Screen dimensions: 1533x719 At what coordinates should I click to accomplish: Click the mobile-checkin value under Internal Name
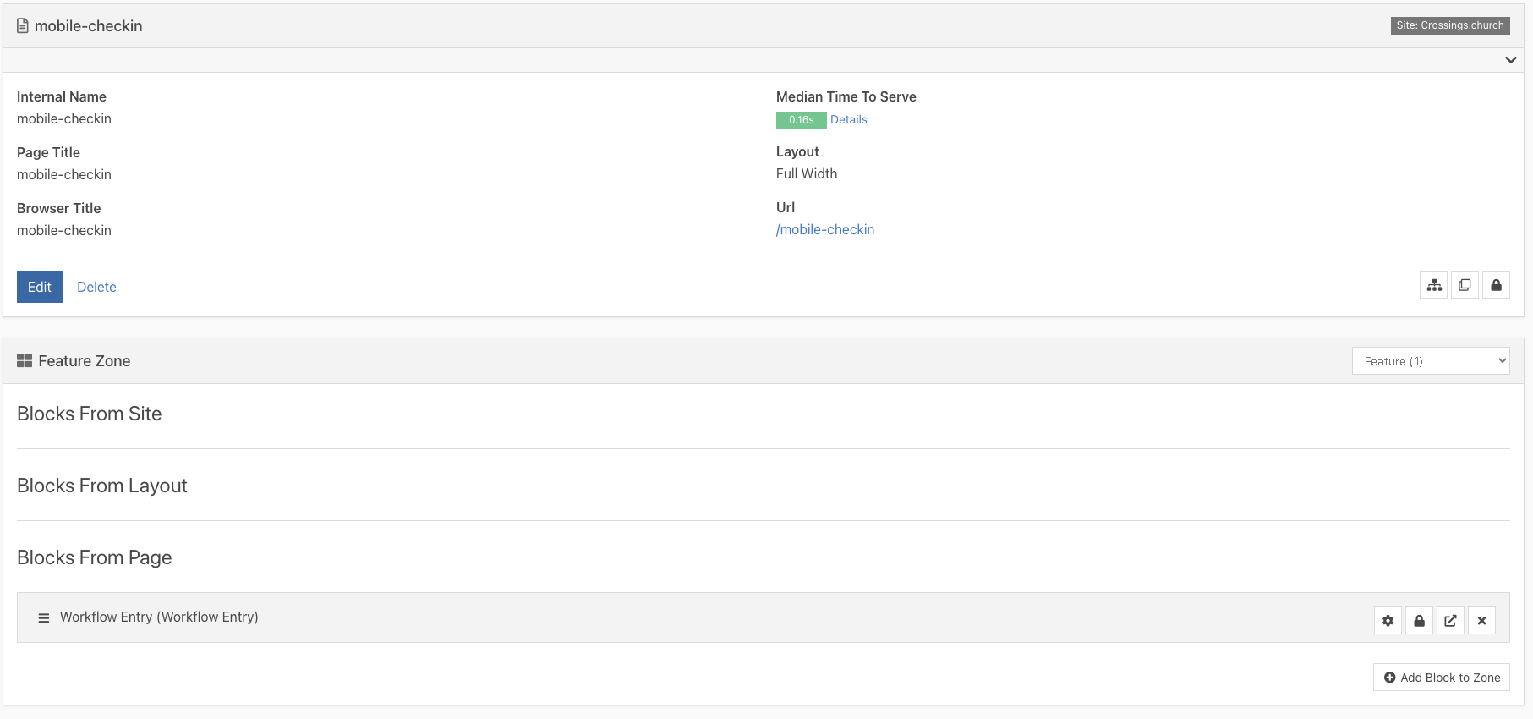pyautogui.click(x=64, y=119)
